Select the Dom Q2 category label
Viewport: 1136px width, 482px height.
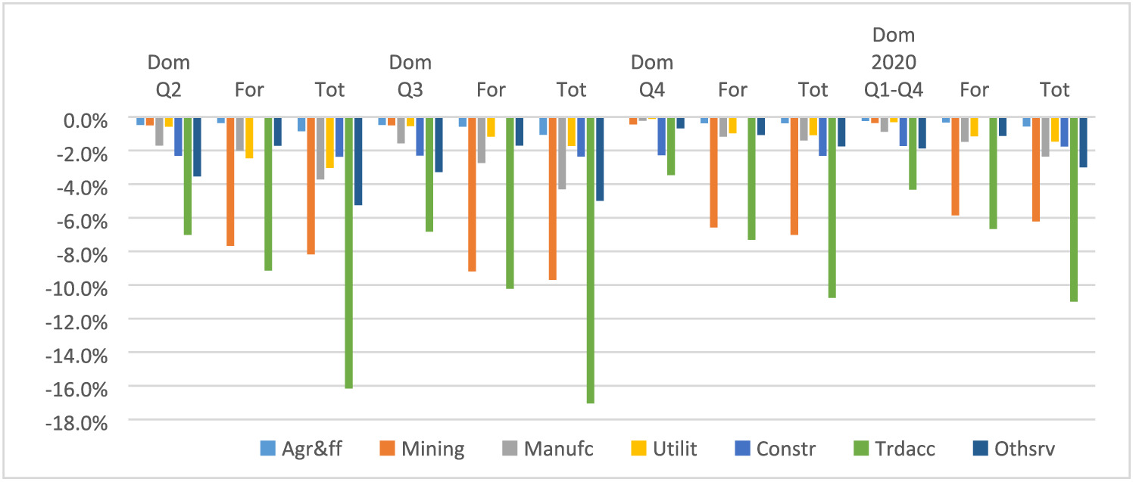[x=169, y=76]
